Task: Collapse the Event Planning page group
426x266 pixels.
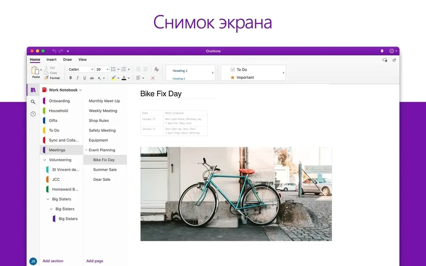Action: [x=86, y=150]
